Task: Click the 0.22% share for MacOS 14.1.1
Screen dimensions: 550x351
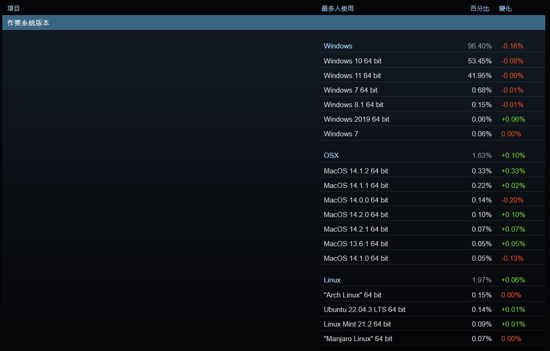Action: 481,186
